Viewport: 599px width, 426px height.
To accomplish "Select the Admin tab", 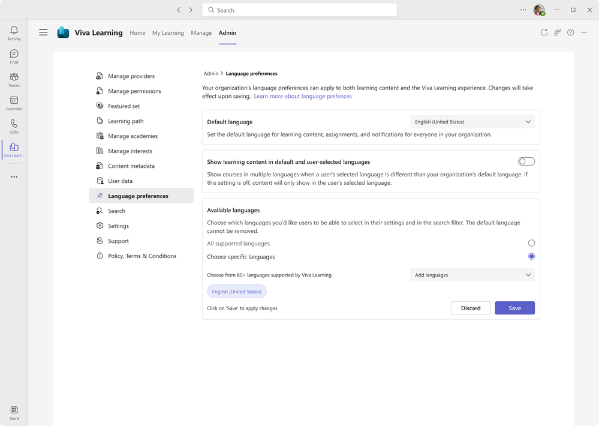I will [x=227, y=33].
